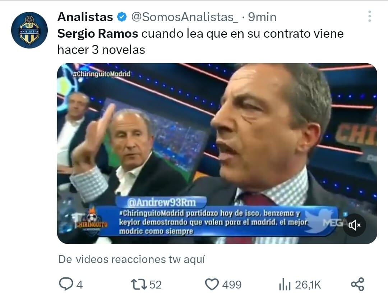Open the 9min timestamp link
The width and height of the screenshot is (388, 295).
tap(262, 17)
